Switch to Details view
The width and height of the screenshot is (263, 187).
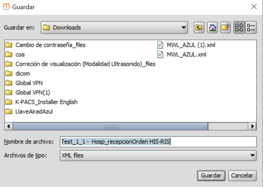coord(251,27)
